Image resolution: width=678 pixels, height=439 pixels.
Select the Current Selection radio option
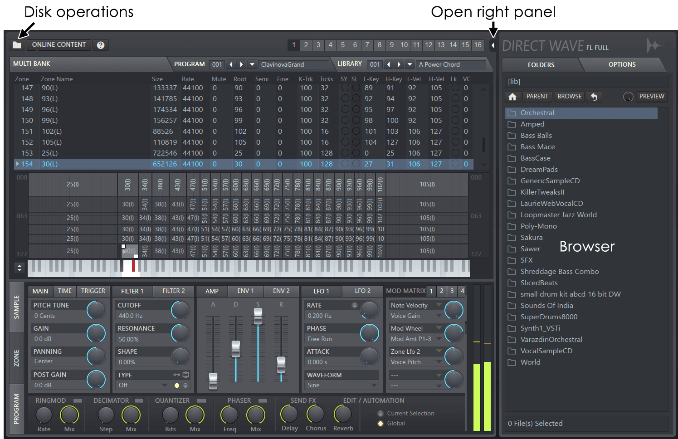[x=380, y=414]
